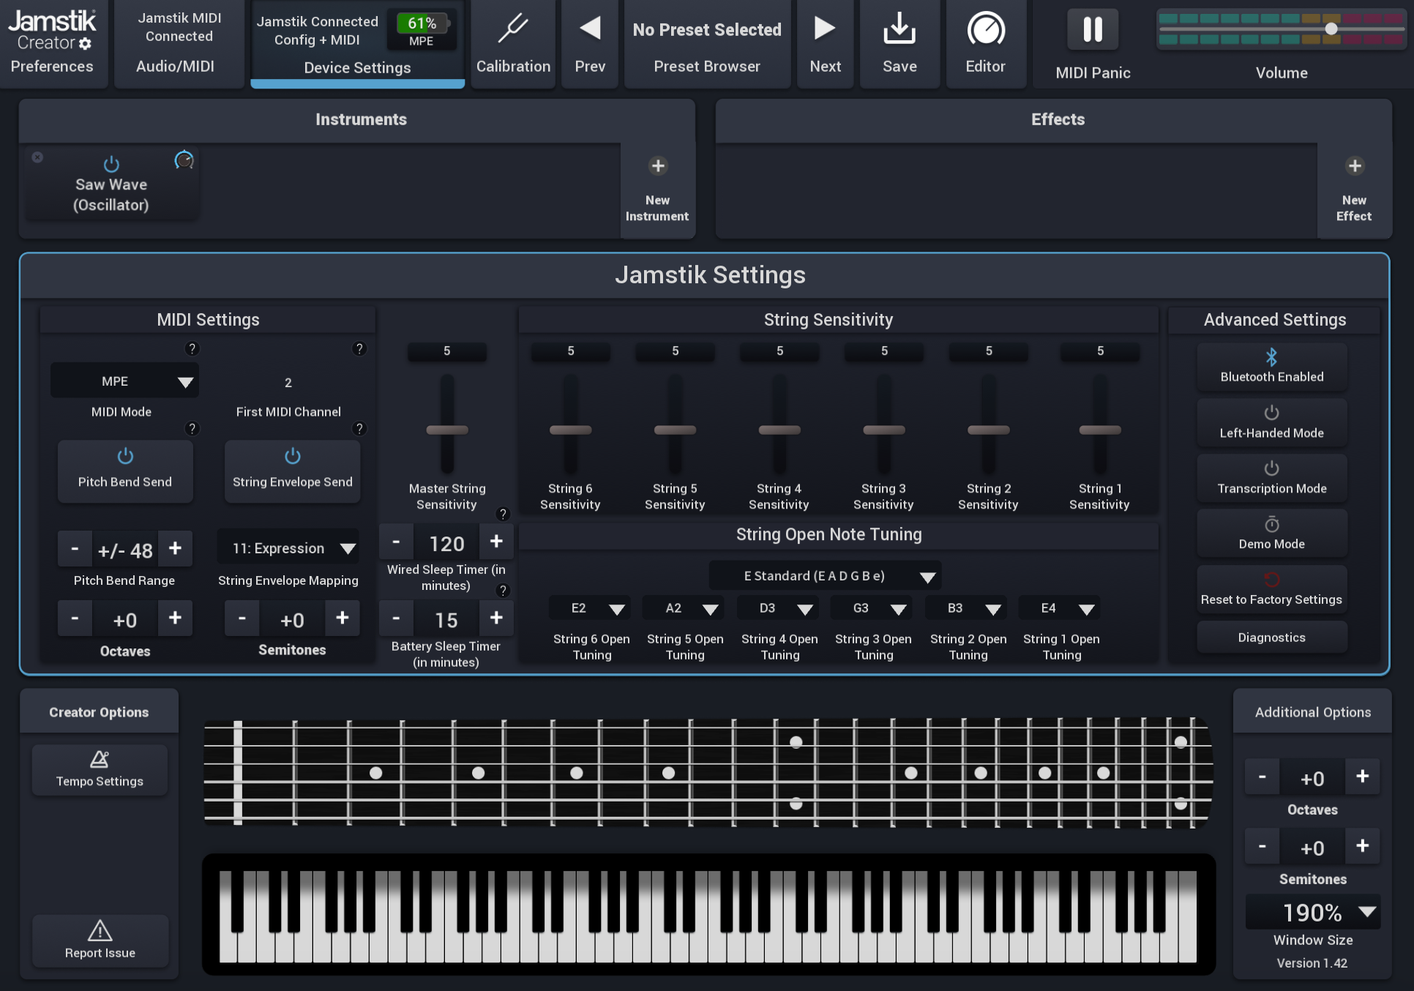Screen dimensions: 1414x991
Task: Click String 1 Sensitivity slider handle
Action: [x=1099, y=430]
